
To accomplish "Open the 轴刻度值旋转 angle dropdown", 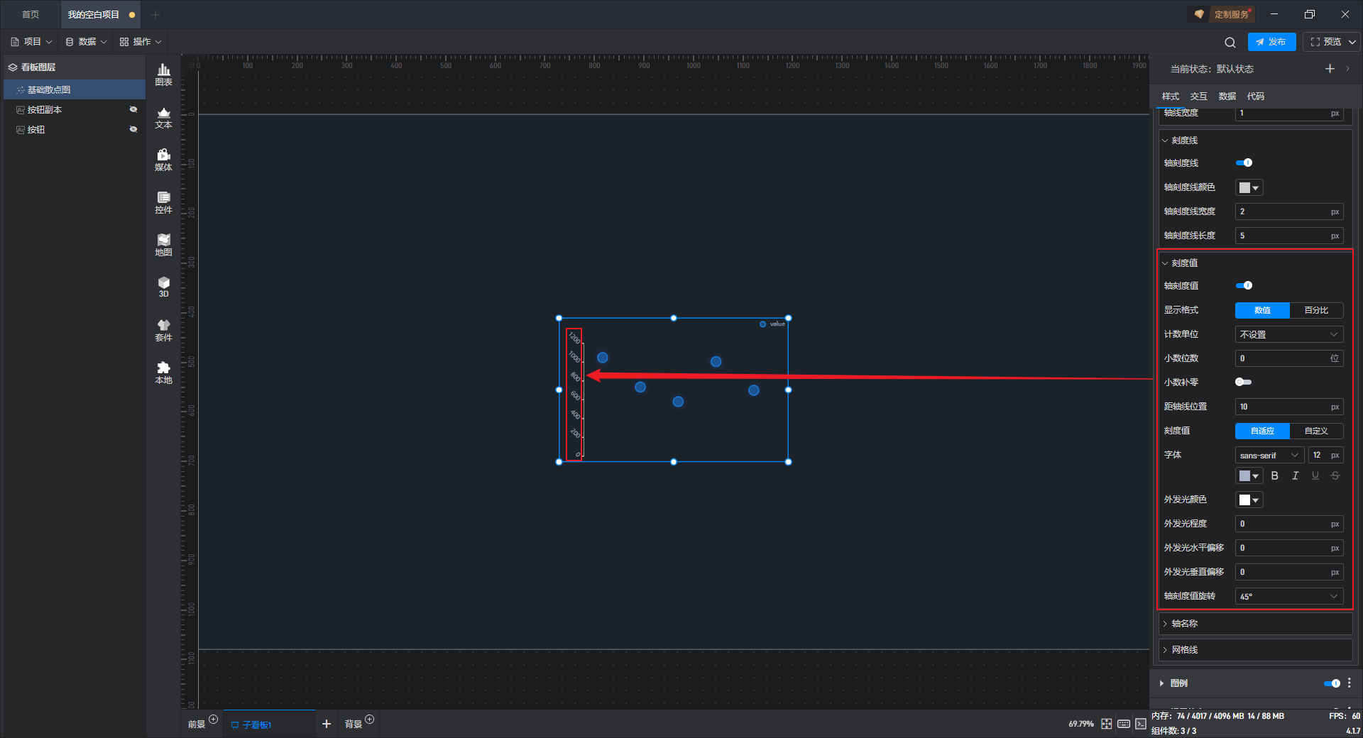I will point(1289,597).
